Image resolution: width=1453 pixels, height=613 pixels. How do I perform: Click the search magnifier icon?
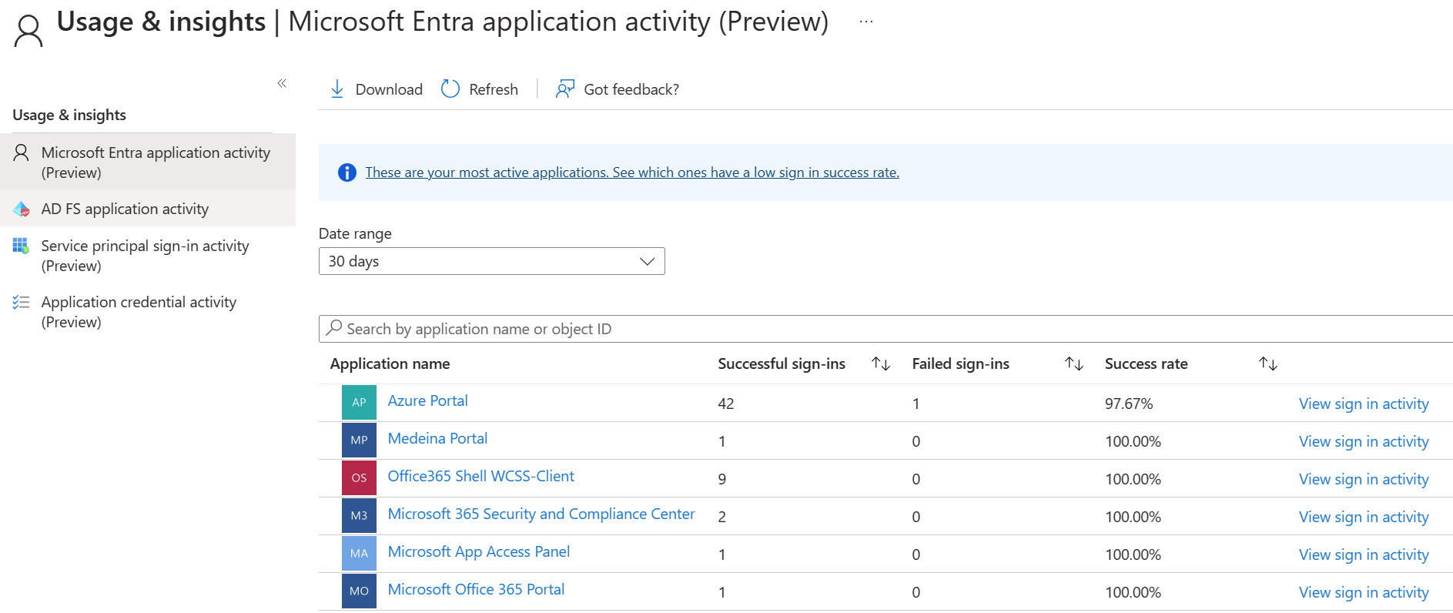pos(334,328)
